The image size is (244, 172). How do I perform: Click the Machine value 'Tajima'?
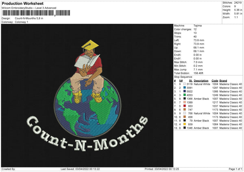pyautogui.click(x=198, y=26)
